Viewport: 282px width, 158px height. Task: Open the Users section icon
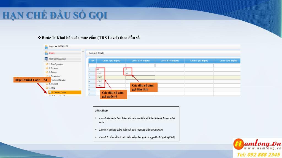[x=46, y=53]
